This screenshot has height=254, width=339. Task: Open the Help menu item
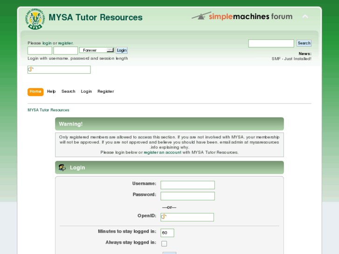(x=51, y=91)
